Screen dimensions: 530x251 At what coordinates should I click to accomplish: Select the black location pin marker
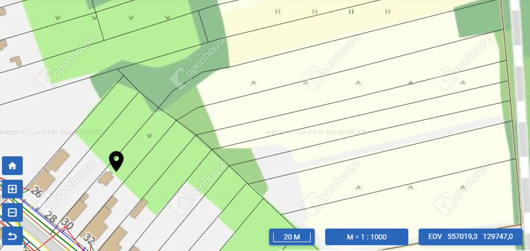[x=116, y=161]
